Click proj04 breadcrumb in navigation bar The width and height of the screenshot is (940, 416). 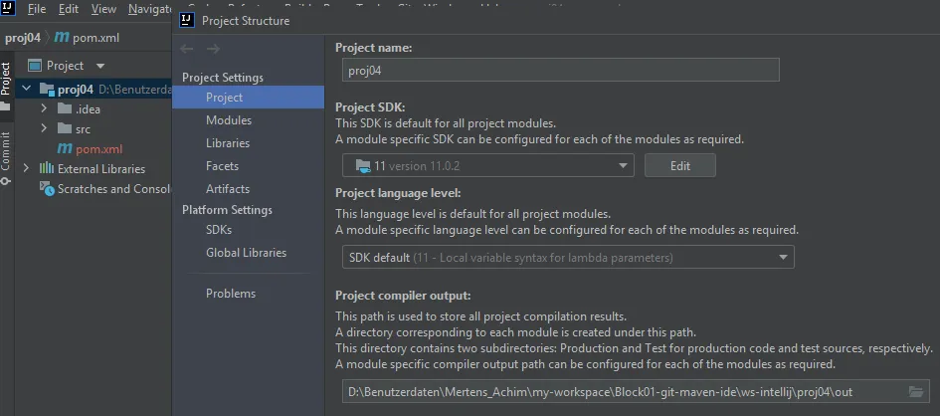[x=23, y=38]
